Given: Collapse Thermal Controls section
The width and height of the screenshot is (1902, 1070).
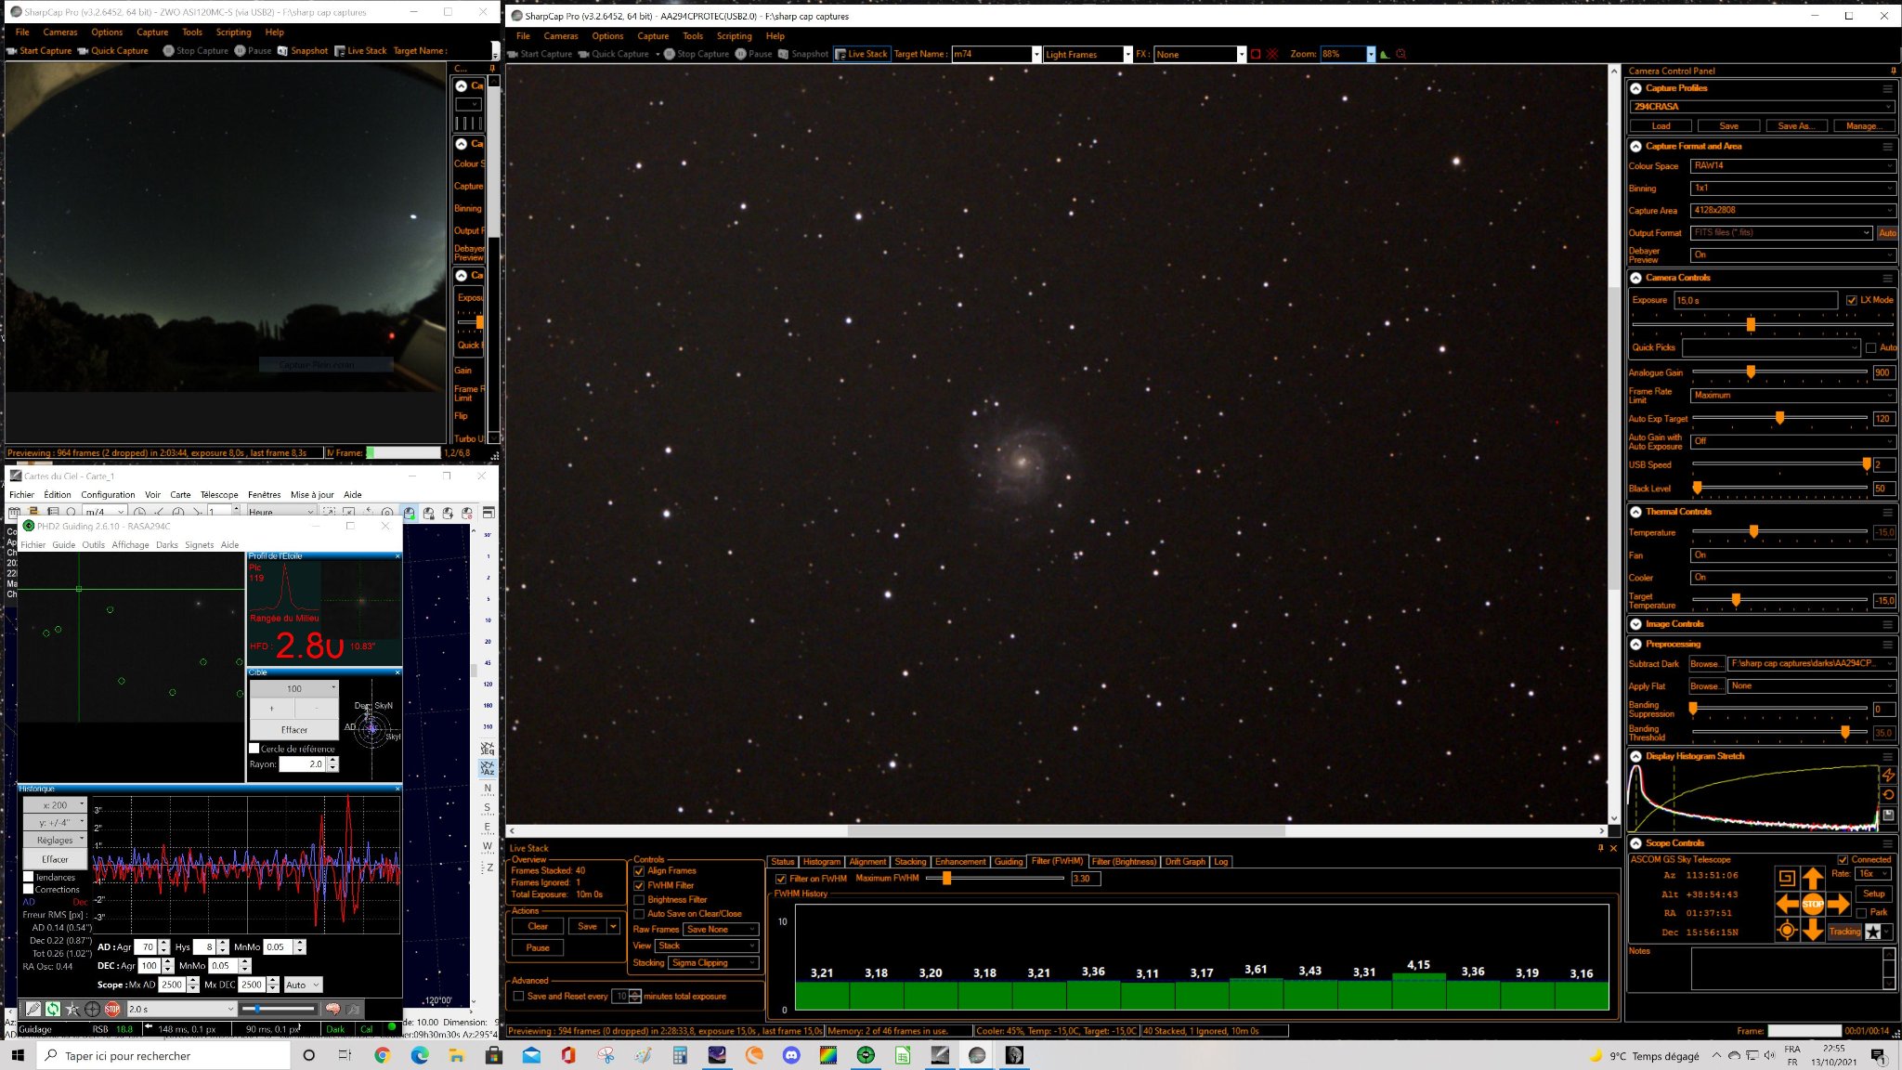Looking at the screenshot, I should pyautogui.click(x=1635, y=512).
